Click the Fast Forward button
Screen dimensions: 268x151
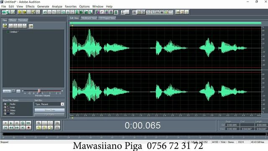click(x=17, y=128)
